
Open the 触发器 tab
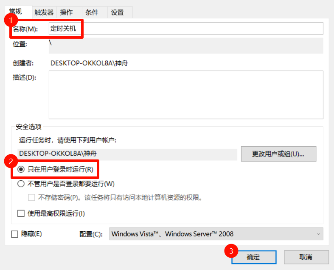pyautogui.click(x=44, y=12)
